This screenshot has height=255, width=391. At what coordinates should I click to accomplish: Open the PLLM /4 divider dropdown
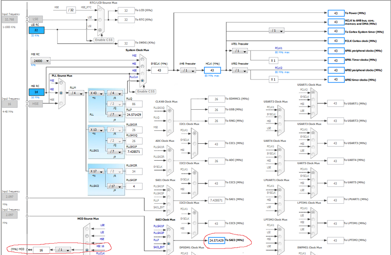[76, 93]
